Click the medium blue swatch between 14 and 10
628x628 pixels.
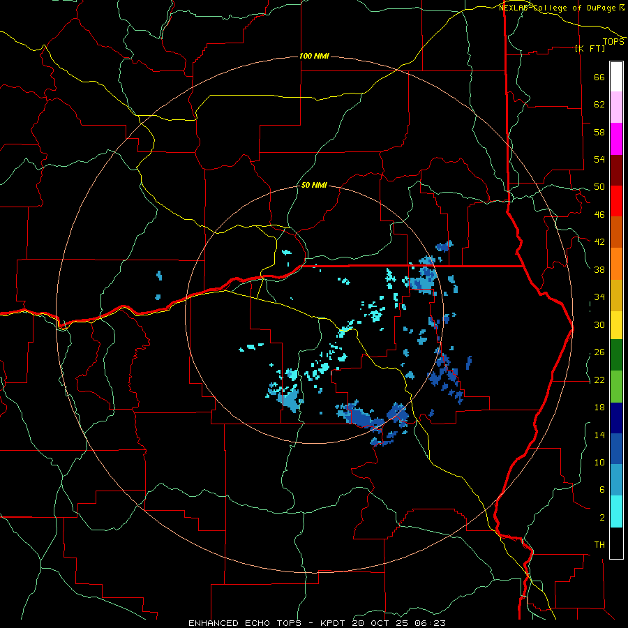pos(616,449)
